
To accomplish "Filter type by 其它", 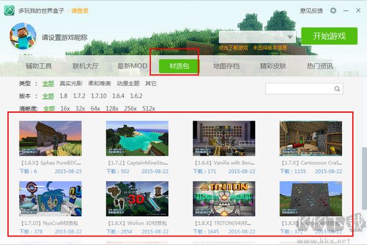I will click(x=151, y=83).
